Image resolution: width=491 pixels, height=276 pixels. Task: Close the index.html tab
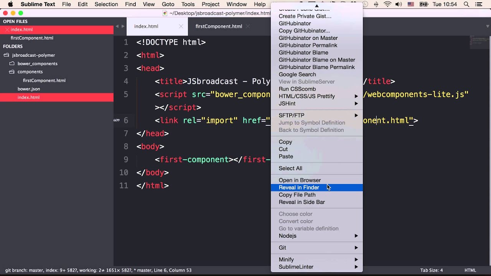coord(181,26)
